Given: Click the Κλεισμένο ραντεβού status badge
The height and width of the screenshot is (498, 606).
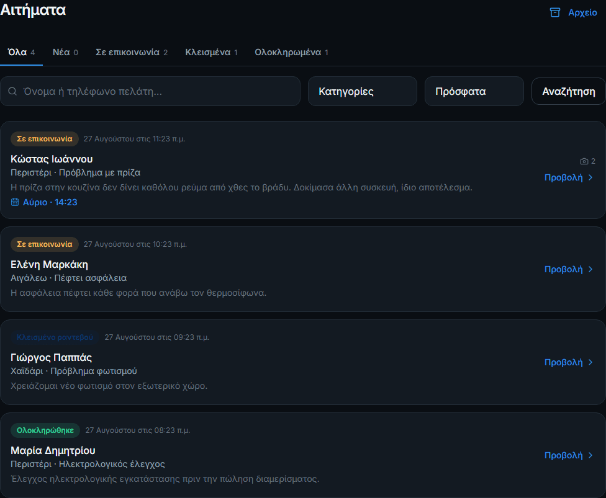Looking at the screenshot, I should (55, 337).
